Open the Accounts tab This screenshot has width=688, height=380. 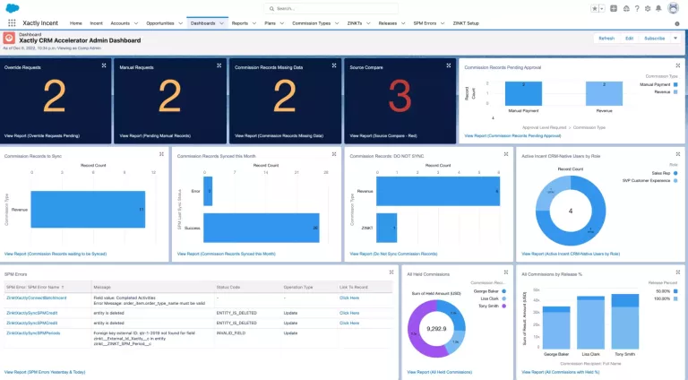[120, 23]
